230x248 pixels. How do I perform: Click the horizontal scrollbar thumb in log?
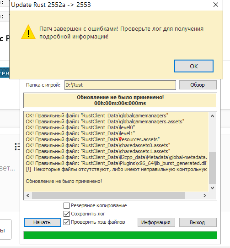108,196
